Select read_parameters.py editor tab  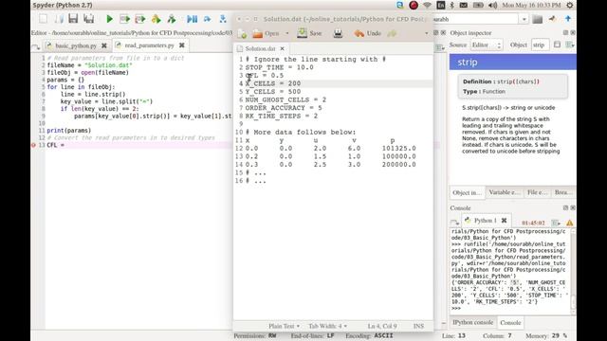point(149,45)
